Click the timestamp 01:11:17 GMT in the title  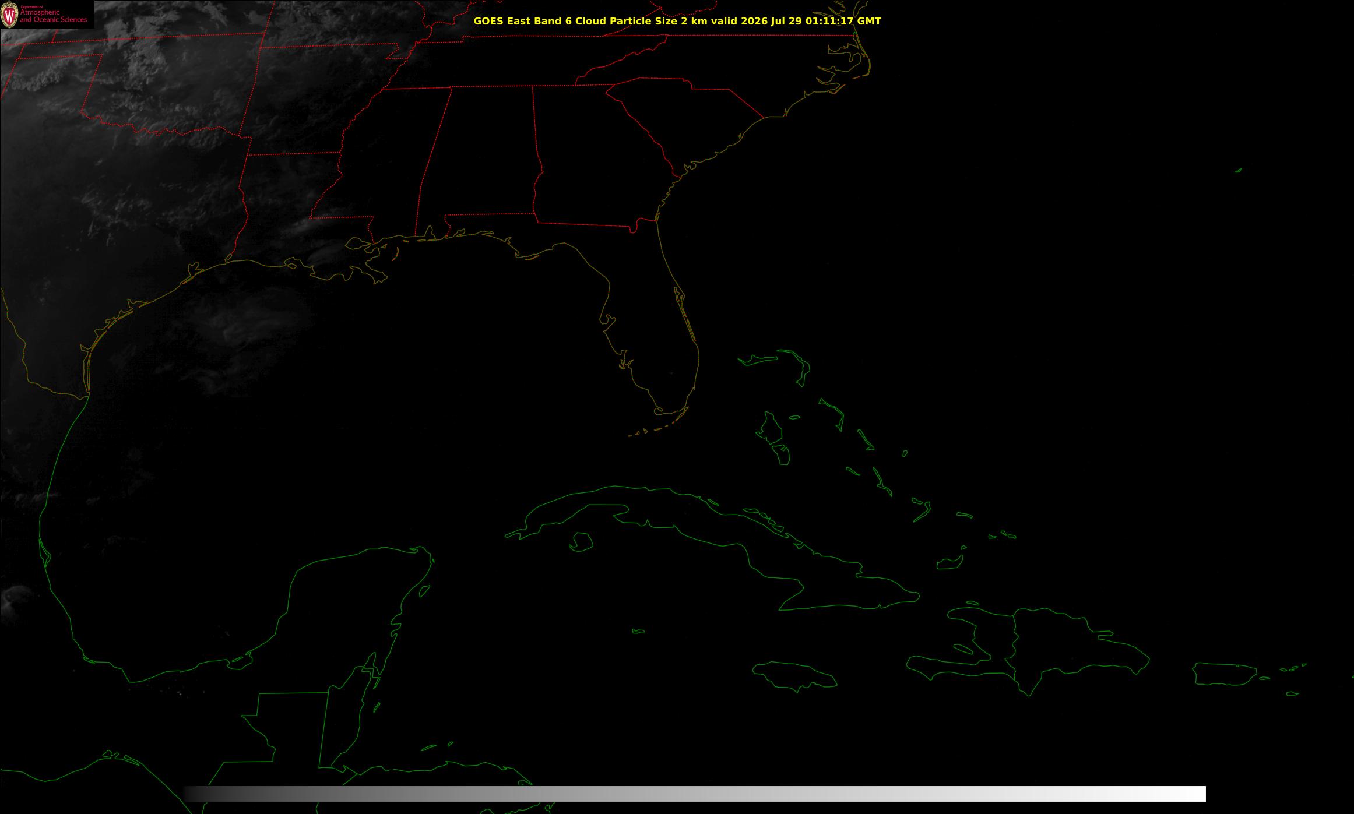843,21
